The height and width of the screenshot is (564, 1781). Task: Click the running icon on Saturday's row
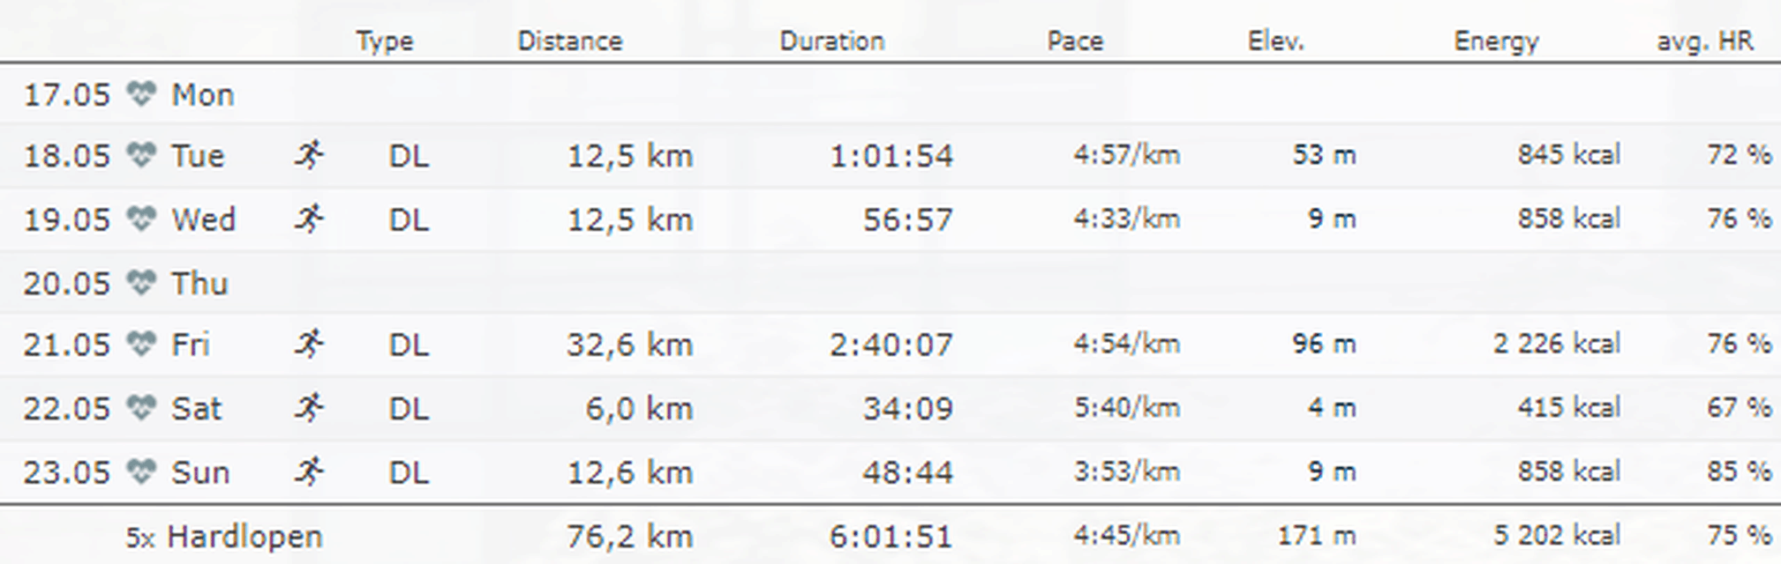[x=309, y=408]
